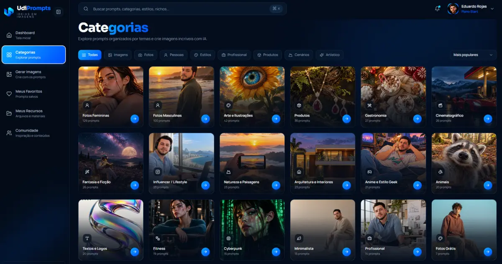Image resolution: width=502 pixels, height=264 pixels.
Task: Filter by Estilos tab
Action: click(202, 55)
